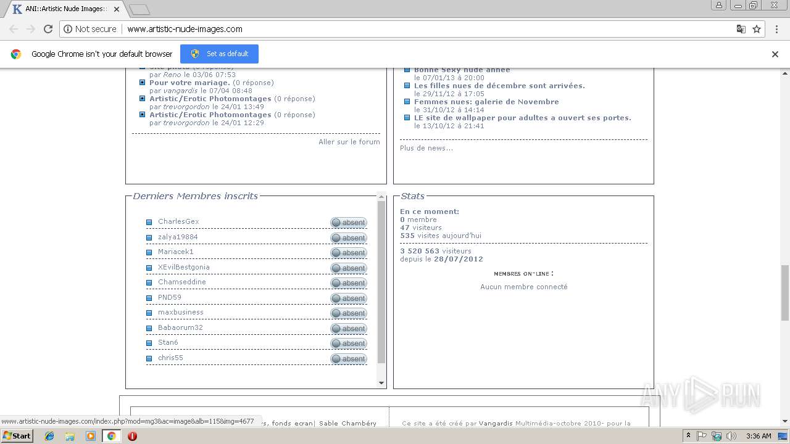The height and width of the screenshot is (444, 790).
Task: Open member profile Babaorum32
Action: click(x=180, y=327)
